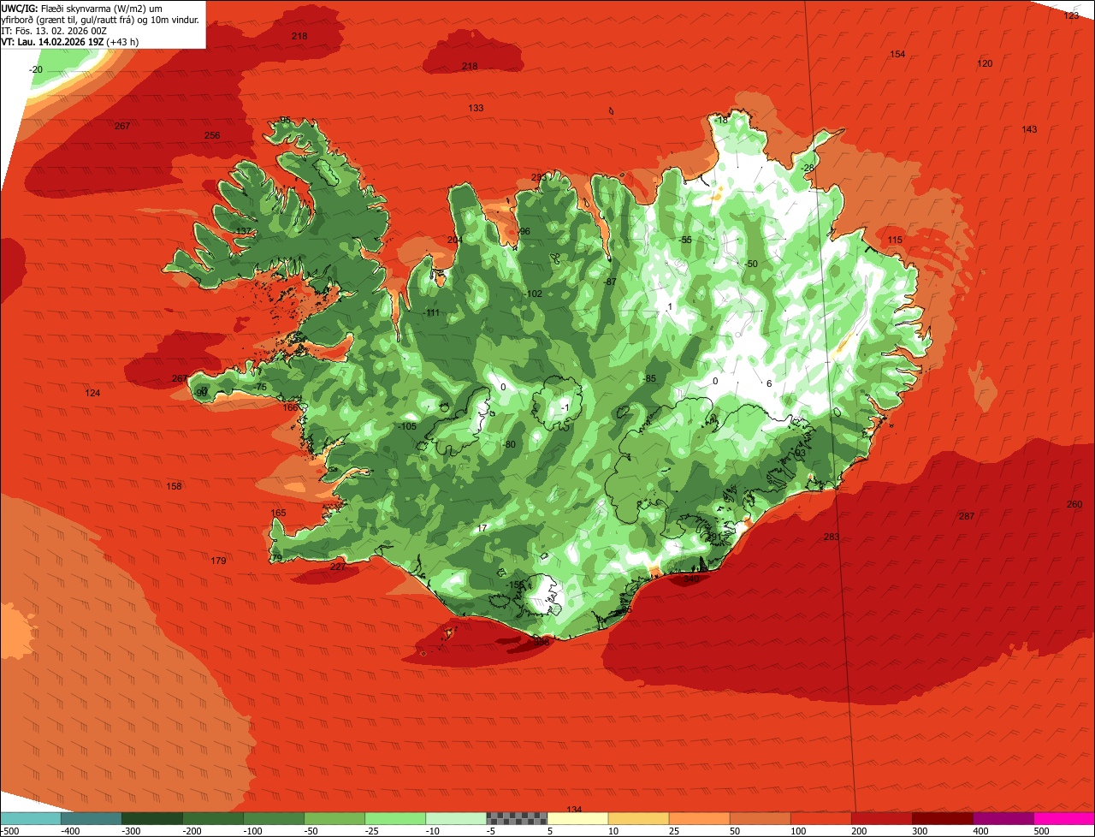Click the legend swatch between 100 and 200
The width and height of the screenshot is (1095, 837).
pos(821,818)
